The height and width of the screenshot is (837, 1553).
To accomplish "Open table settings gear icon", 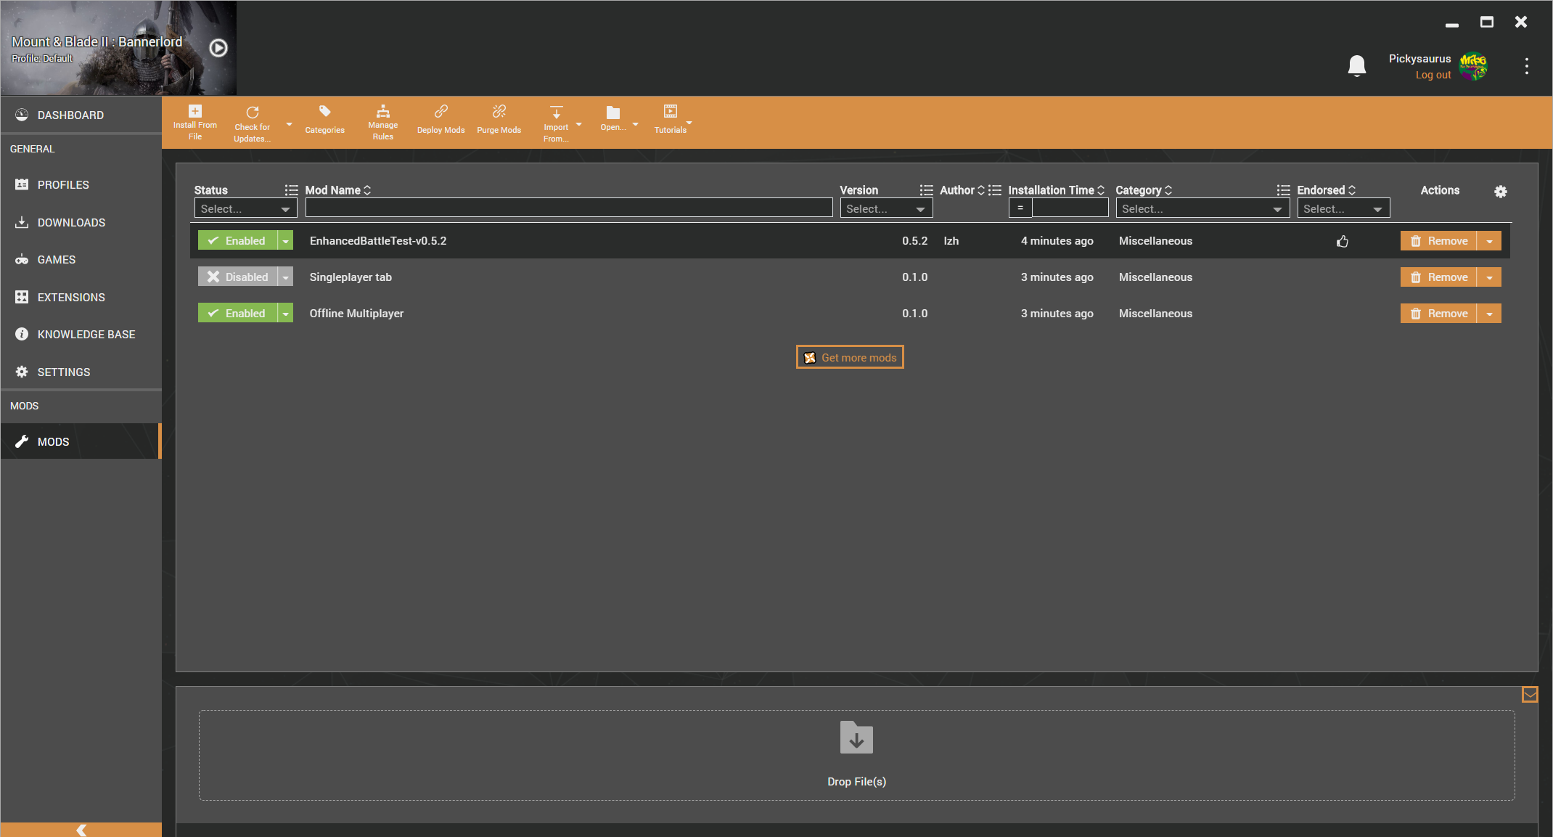I will click(x=1500, y=192).
